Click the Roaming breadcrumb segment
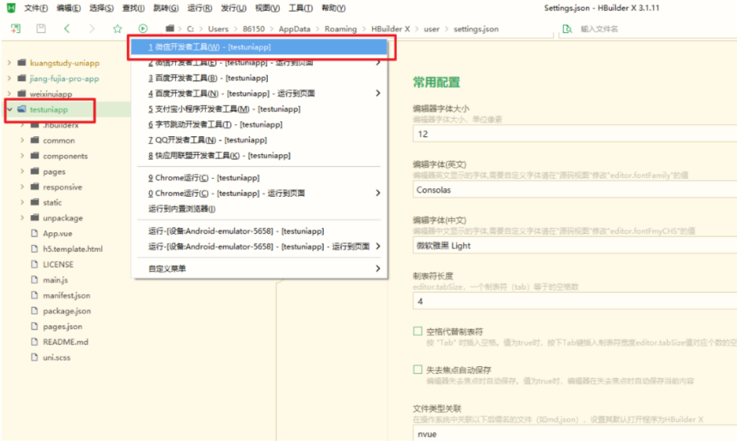 coord(340,28)
